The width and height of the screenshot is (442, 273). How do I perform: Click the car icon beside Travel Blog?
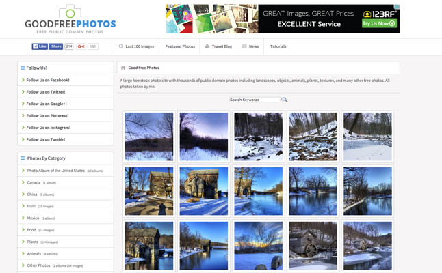coord(207,46)
